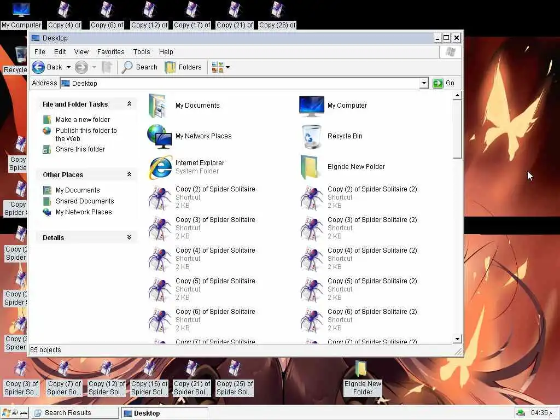Click the Go button
The width and height of the screenshot is (560, 420).
444,83
